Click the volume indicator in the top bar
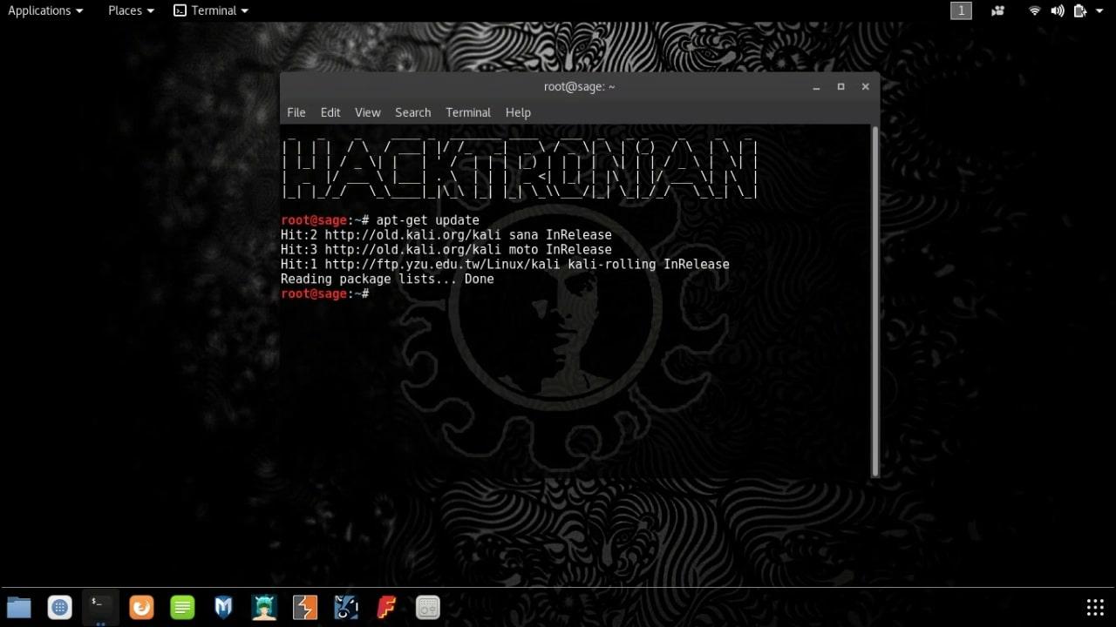The height and width of the screenshot is (627, 1116). click(1057, 10)
